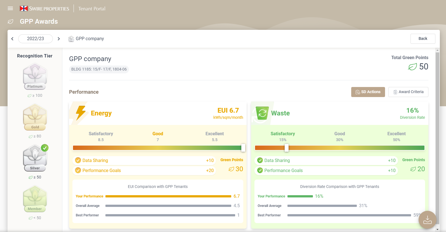Click Energy Performance Goals checkmark
Screen dimensions: 446x232
click(x=78, y=170)
